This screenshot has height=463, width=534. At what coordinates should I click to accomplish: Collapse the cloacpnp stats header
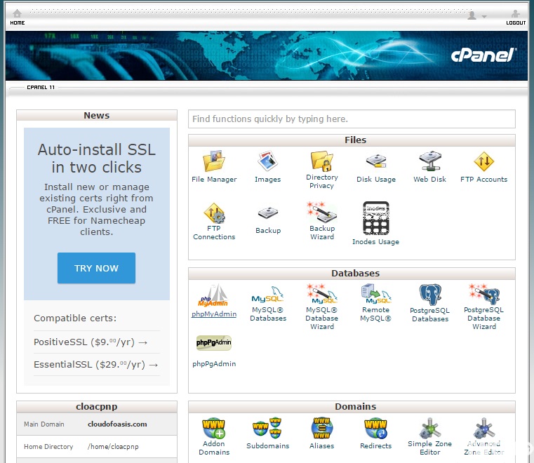click(x=97, y=406)
